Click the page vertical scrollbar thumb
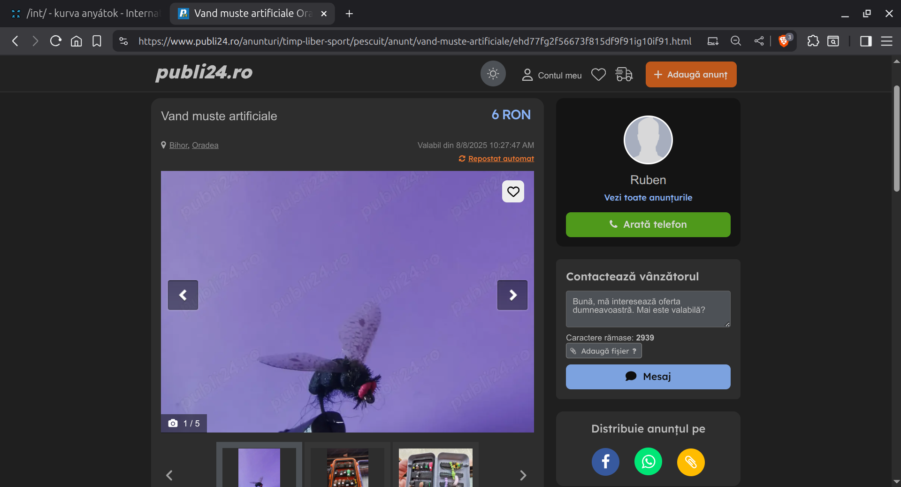Image resolution: width=901 pixels, height=487 pixels. pyautogui.click(x=897, y=139)
